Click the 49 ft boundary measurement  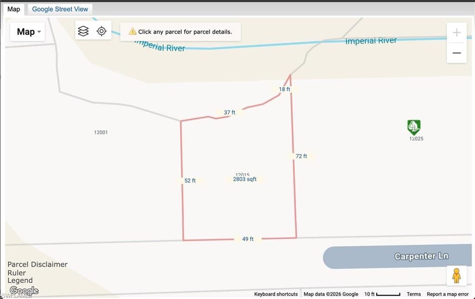[248, 239]
